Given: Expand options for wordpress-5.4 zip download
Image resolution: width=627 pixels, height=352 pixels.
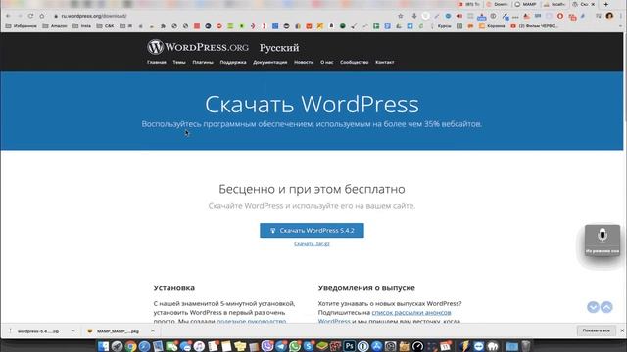Looking at the screenshot, I should tap(72, 331).
